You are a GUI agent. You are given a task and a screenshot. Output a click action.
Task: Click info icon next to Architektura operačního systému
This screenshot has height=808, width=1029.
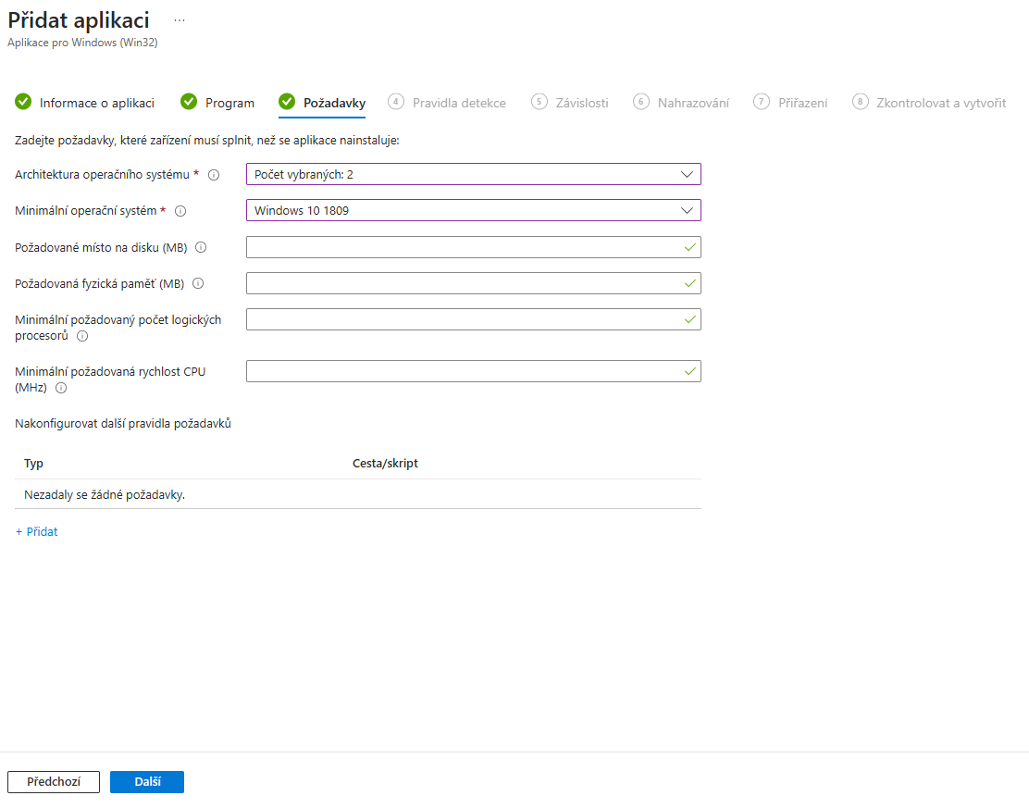[214, 175]
